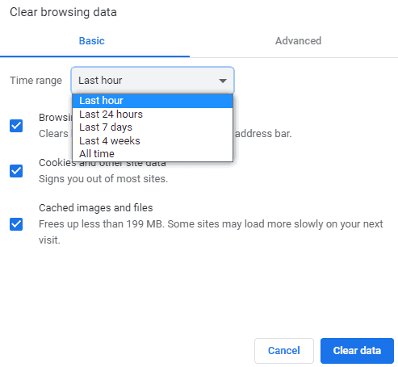This screenshot has height=367, width=398.
Task: Uncheck Cookies and other site data checkbox
Action: [x=16, y=171]
